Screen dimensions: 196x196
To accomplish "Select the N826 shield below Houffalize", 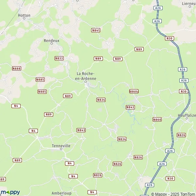I will click(181, 135).
